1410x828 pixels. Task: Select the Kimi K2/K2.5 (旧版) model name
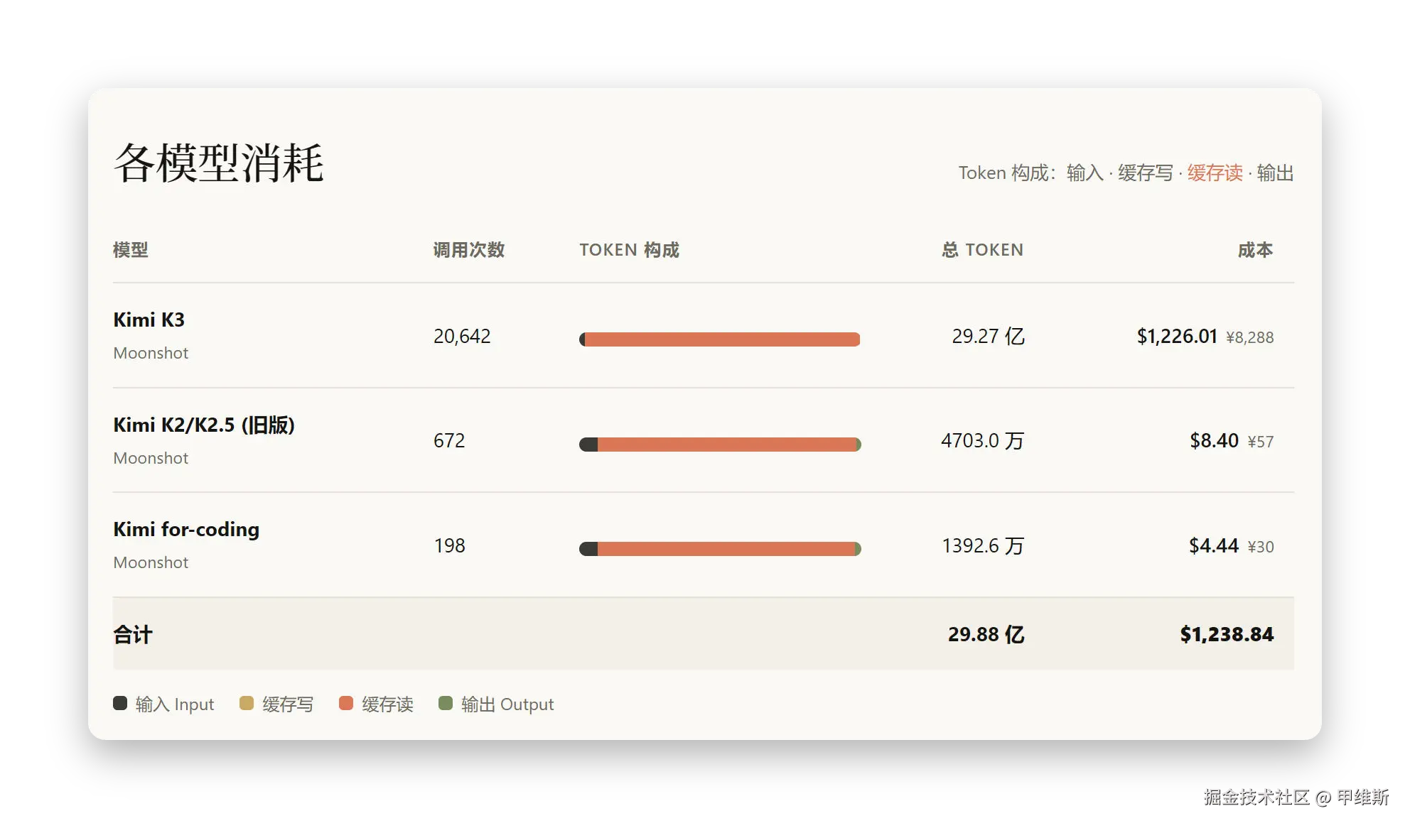204,425
